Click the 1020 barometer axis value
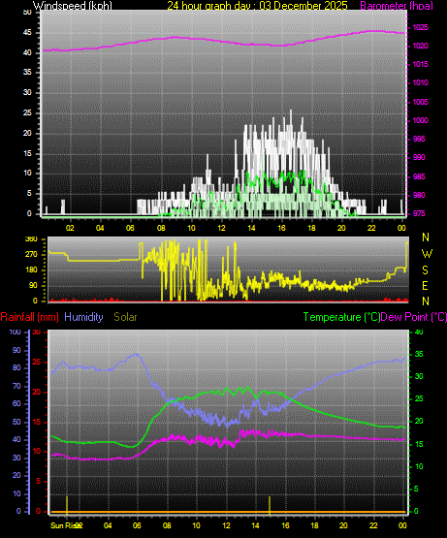447x538 pixels. tap(420, 46)
